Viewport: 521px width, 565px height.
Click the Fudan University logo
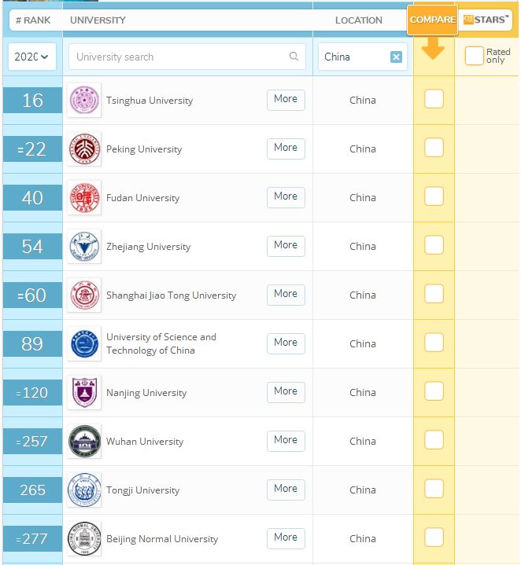[84, 197]
